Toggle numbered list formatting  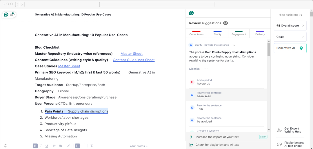pyautogui.click(x=77, y=146)
